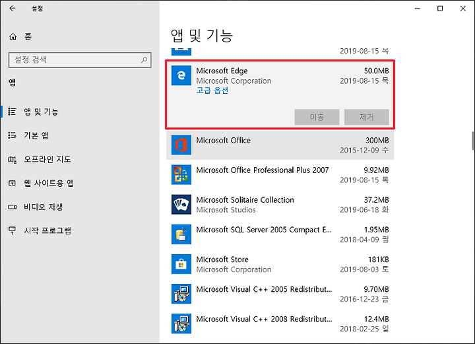Click the 300MB size value

(377, 141)
